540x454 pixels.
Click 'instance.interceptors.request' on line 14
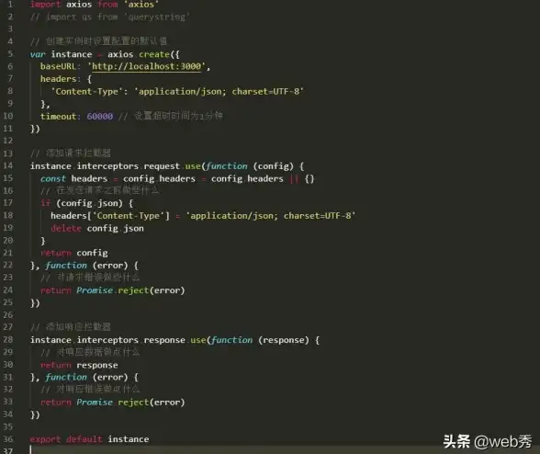[105, 166]
